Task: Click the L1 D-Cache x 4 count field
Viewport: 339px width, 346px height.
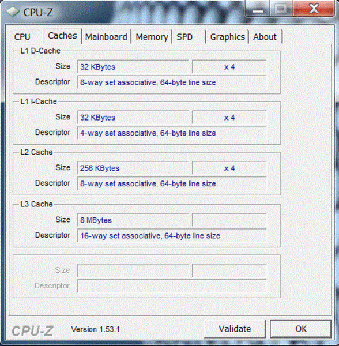Action: [229, 67]
